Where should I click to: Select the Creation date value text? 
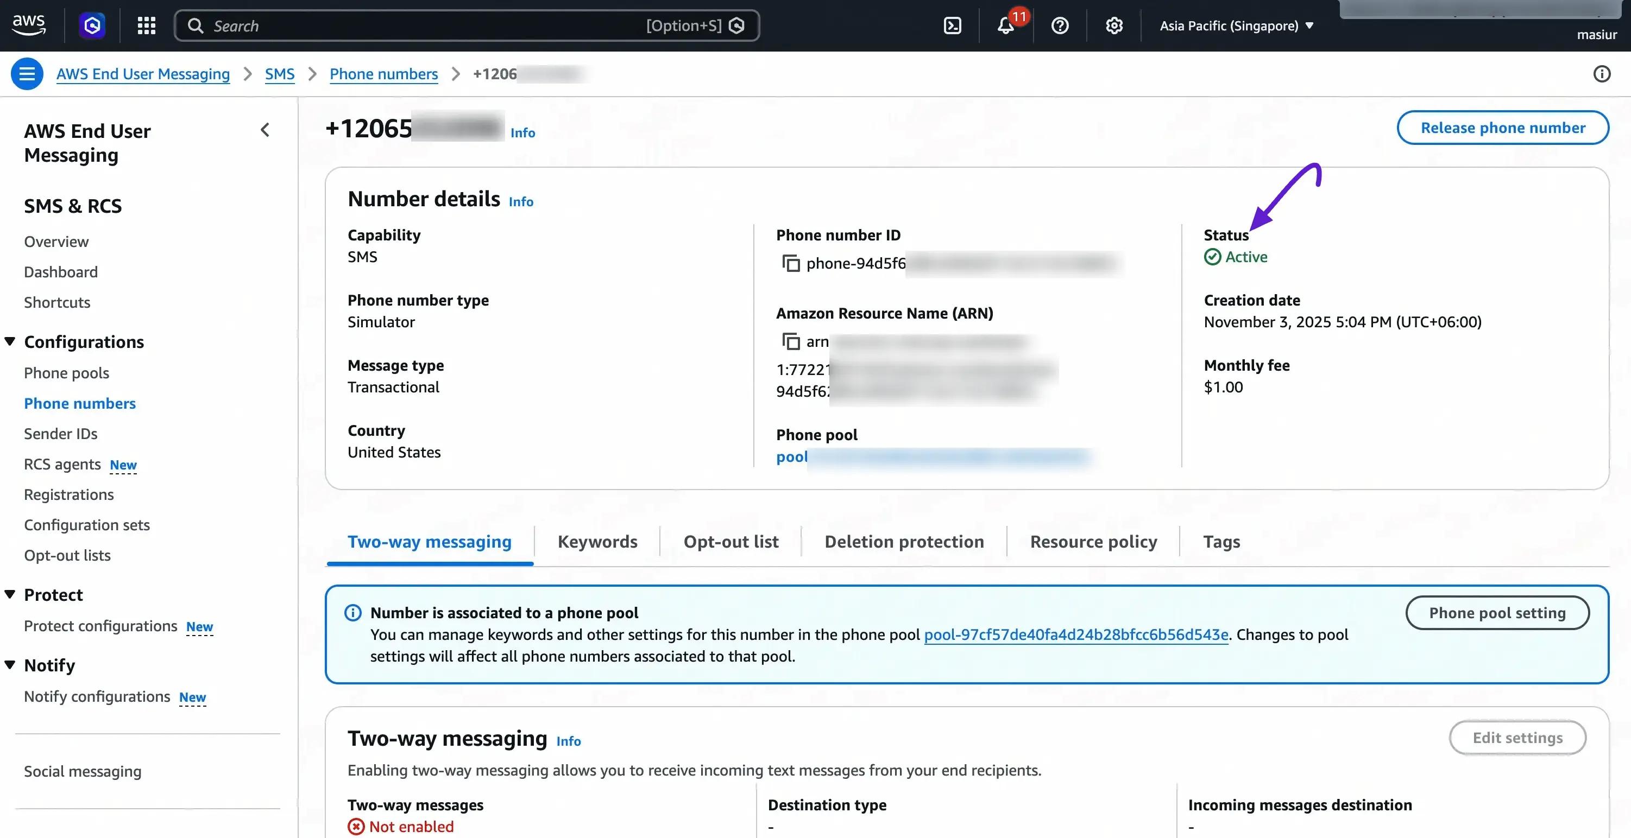click(1342, 321)
